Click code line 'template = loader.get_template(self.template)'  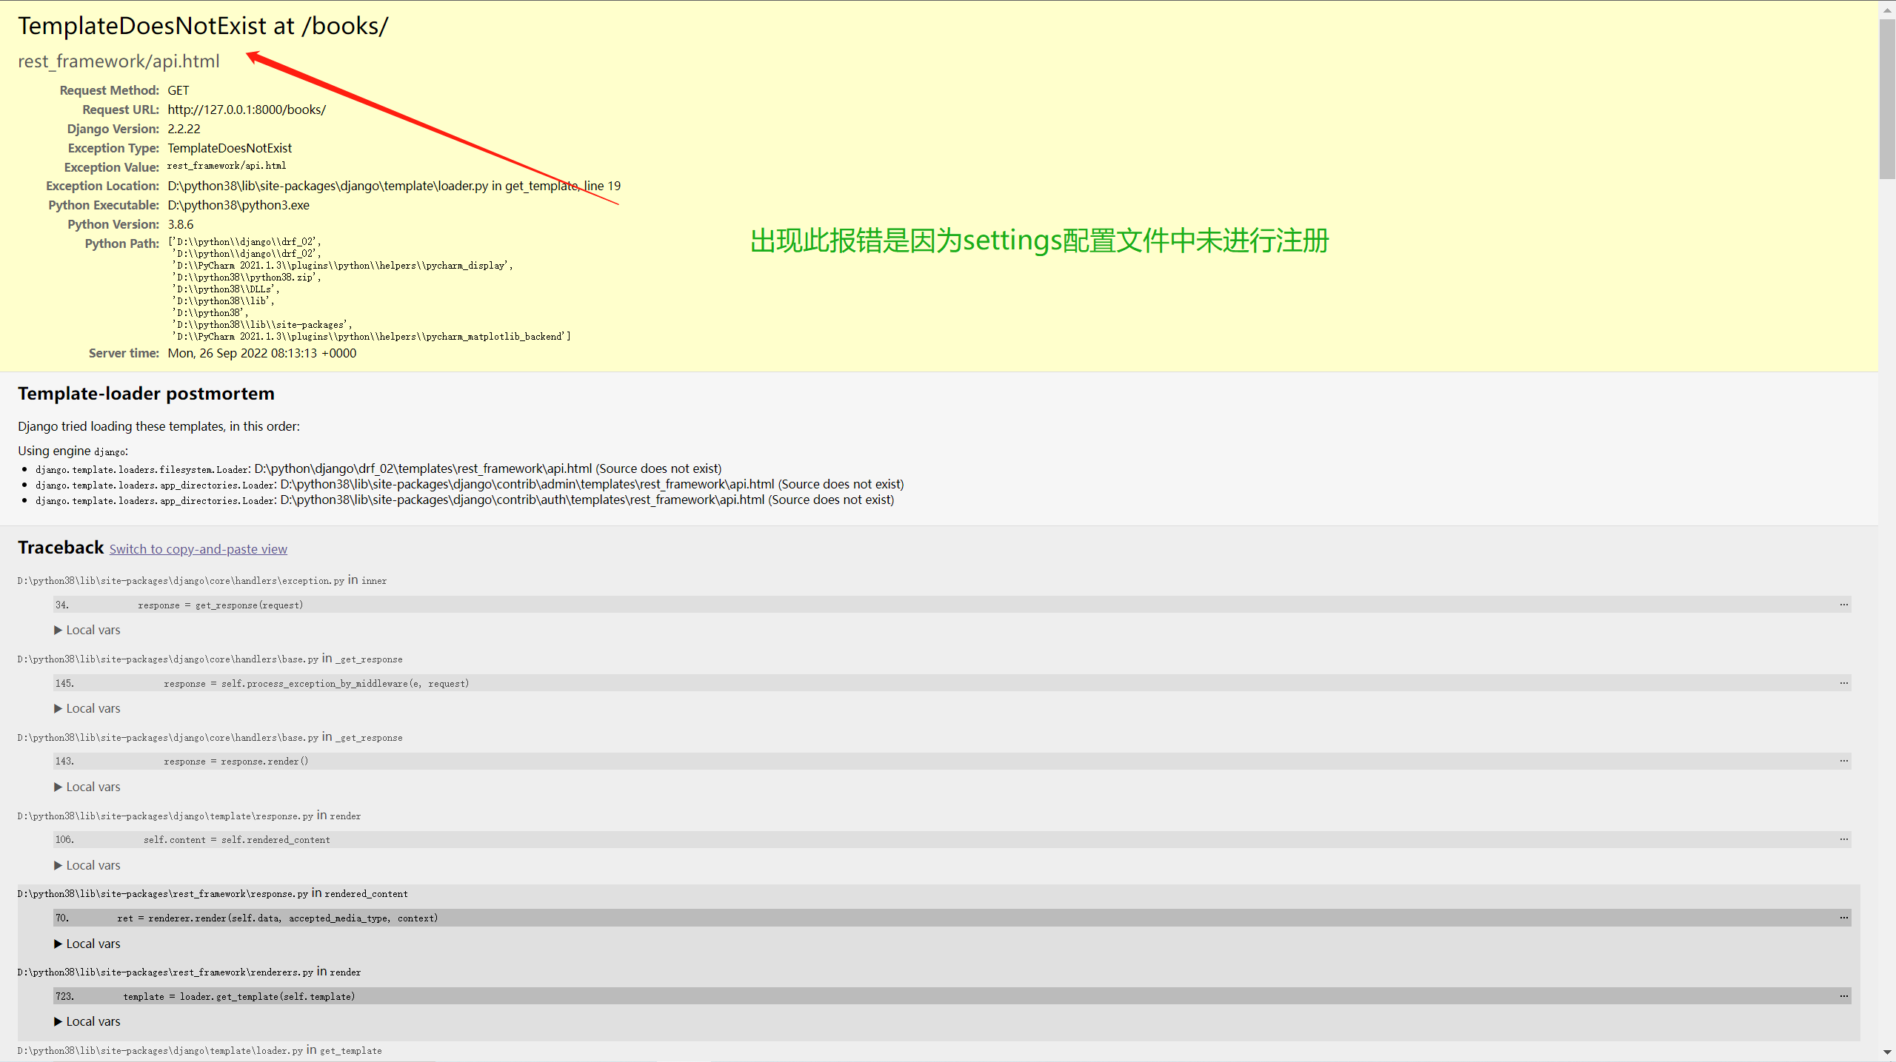[238, 997]
